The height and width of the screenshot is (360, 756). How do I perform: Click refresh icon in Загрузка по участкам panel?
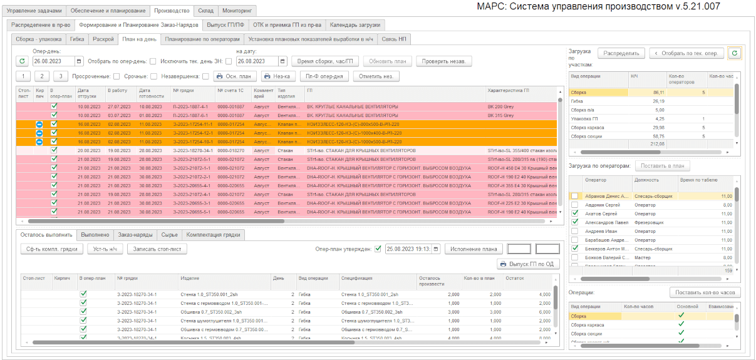(x=733, y=53)
